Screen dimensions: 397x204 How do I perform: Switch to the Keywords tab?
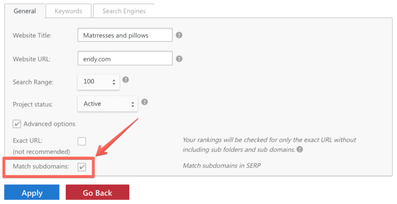[x=68, y=11]
